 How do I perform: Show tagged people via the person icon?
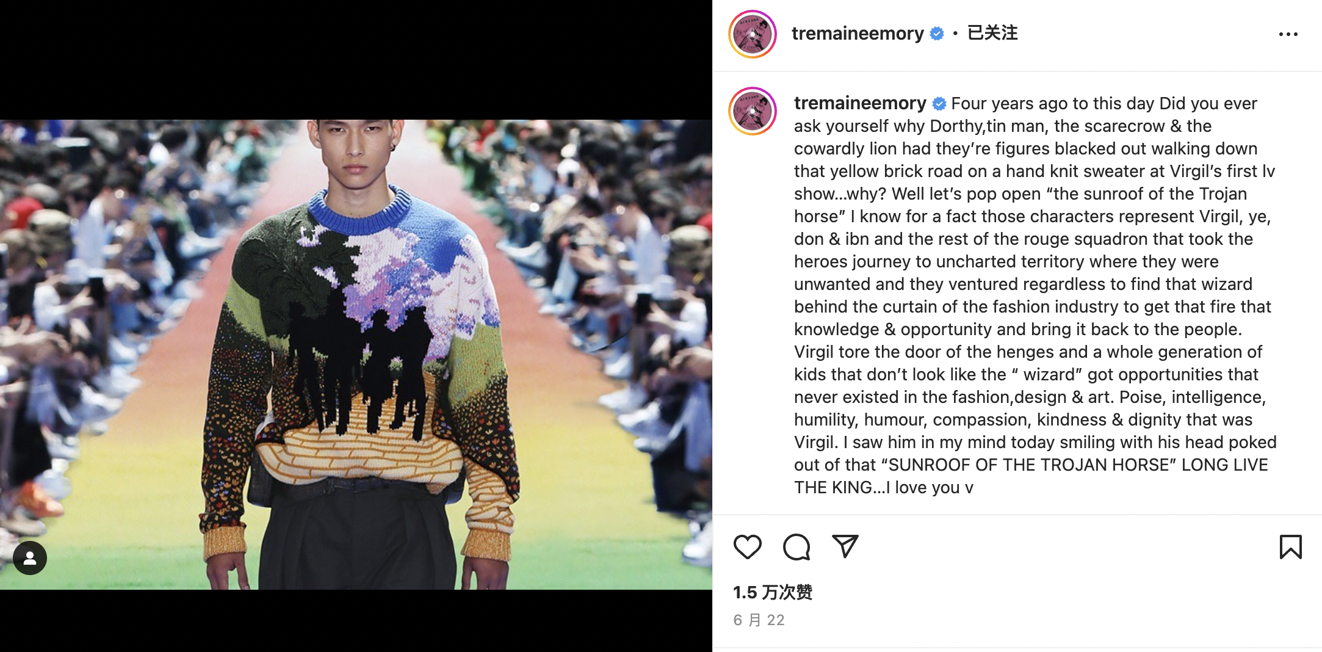(x=30, y=558)
